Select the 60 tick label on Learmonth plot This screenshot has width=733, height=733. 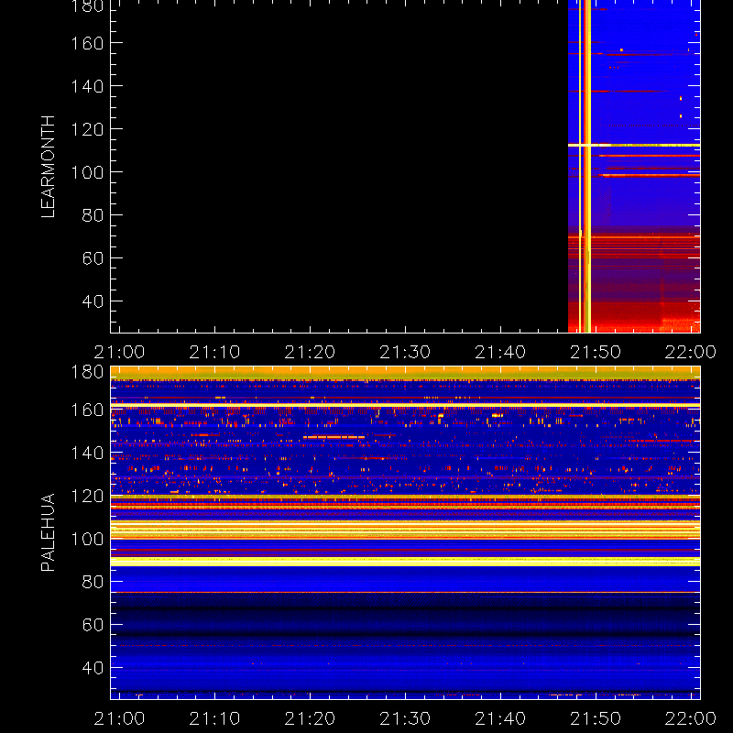tap(93, 258)
